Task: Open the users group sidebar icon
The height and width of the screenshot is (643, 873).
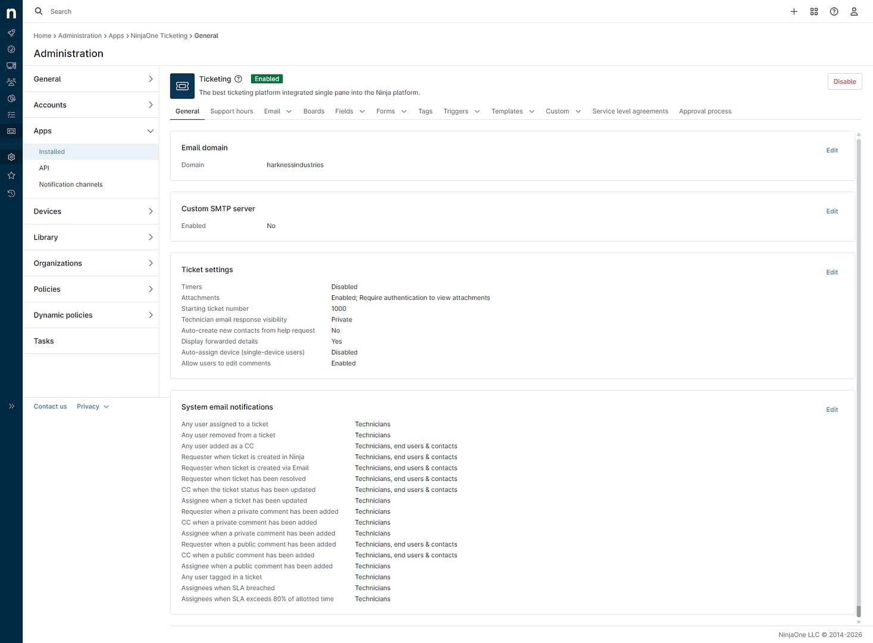Action: click(11, 82)
